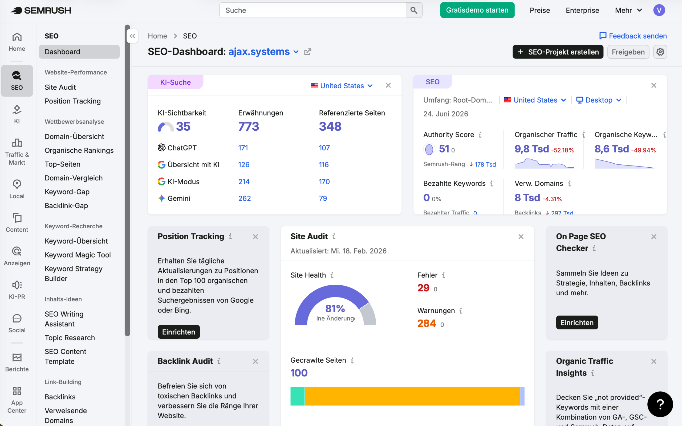Screen dimensions: 682x426
Task: Open Keyword Magic Tool menu item
Action: (78, 255)
